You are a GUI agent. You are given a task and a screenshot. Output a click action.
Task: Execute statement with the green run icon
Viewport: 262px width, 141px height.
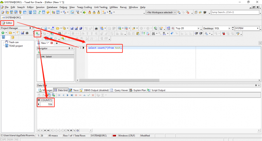pyautogui.click(x=38, y=34)
